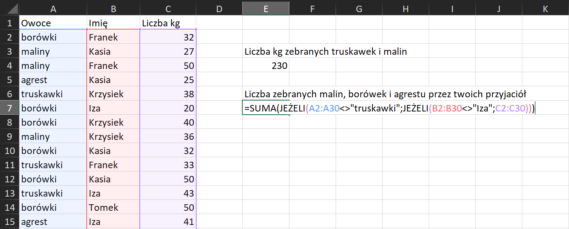Click the row 15 header
569x229 pixels.
coord(9,222)
